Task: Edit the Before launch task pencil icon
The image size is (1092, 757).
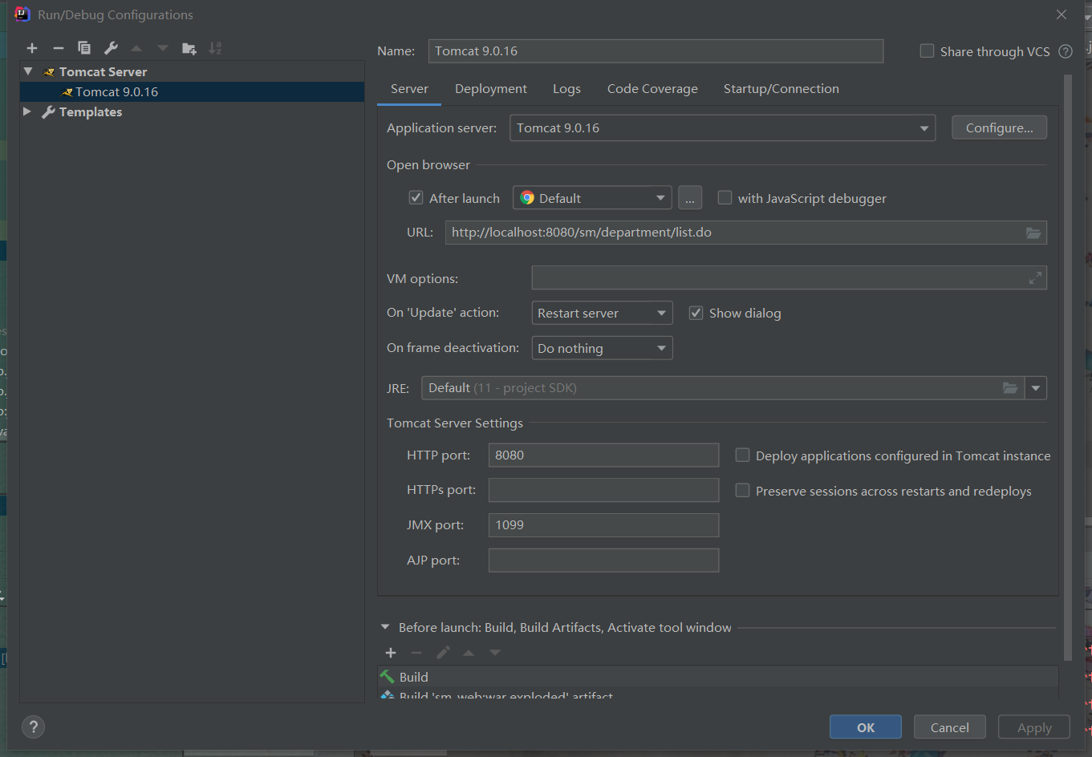Action: 443,653
